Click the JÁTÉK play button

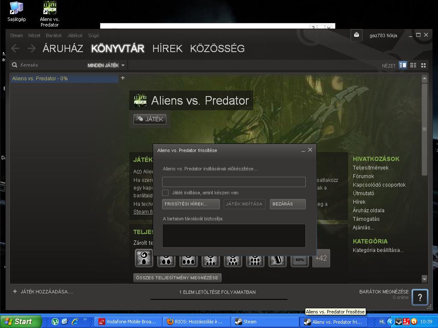150,119
